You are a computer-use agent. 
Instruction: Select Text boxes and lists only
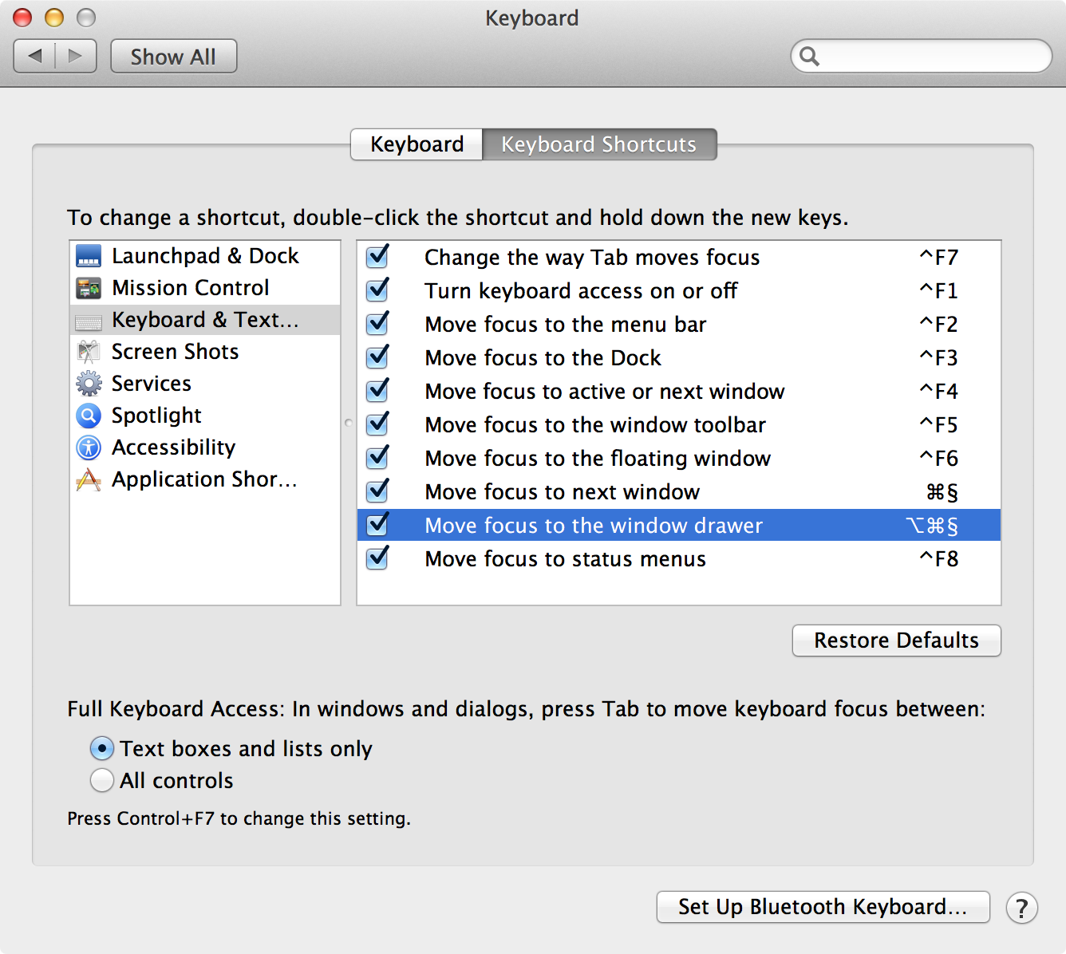tap(102, 748)
